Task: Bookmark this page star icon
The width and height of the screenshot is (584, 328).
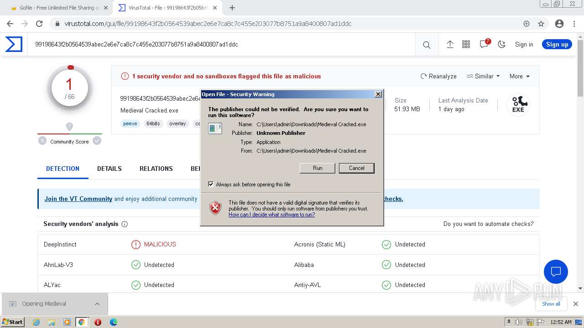Action: click(541, 24)
